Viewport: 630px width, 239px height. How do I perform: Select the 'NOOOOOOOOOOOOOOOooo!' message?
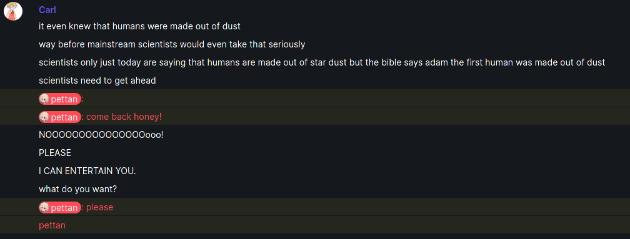(101, 135)
